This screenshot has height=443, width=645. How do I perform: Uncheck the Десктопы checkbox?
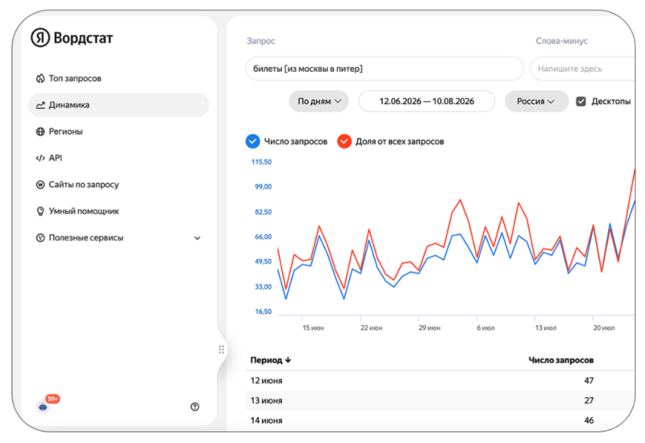(580, 102)
